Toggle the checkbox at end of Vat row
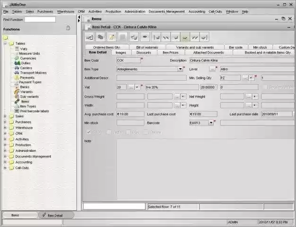296x227 pixels. pyautogui.click(x=265, y=87)
